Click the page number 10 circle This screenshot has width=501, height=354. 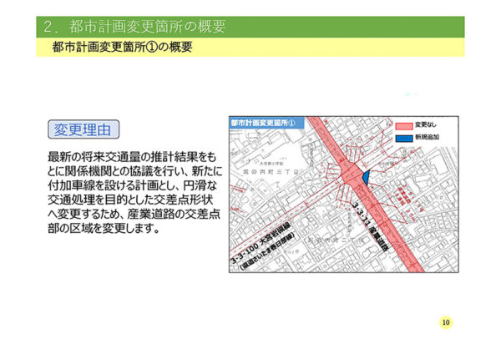tap(446, 323)
